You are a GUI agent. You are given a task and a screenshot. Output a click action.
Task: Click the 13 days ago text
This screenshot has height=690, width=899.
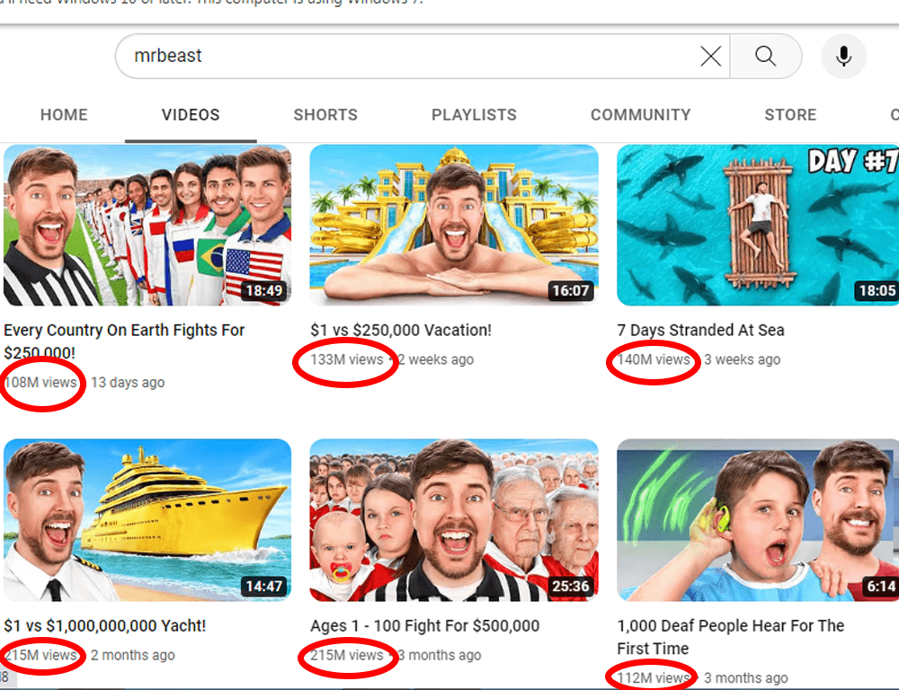[128, 382]
